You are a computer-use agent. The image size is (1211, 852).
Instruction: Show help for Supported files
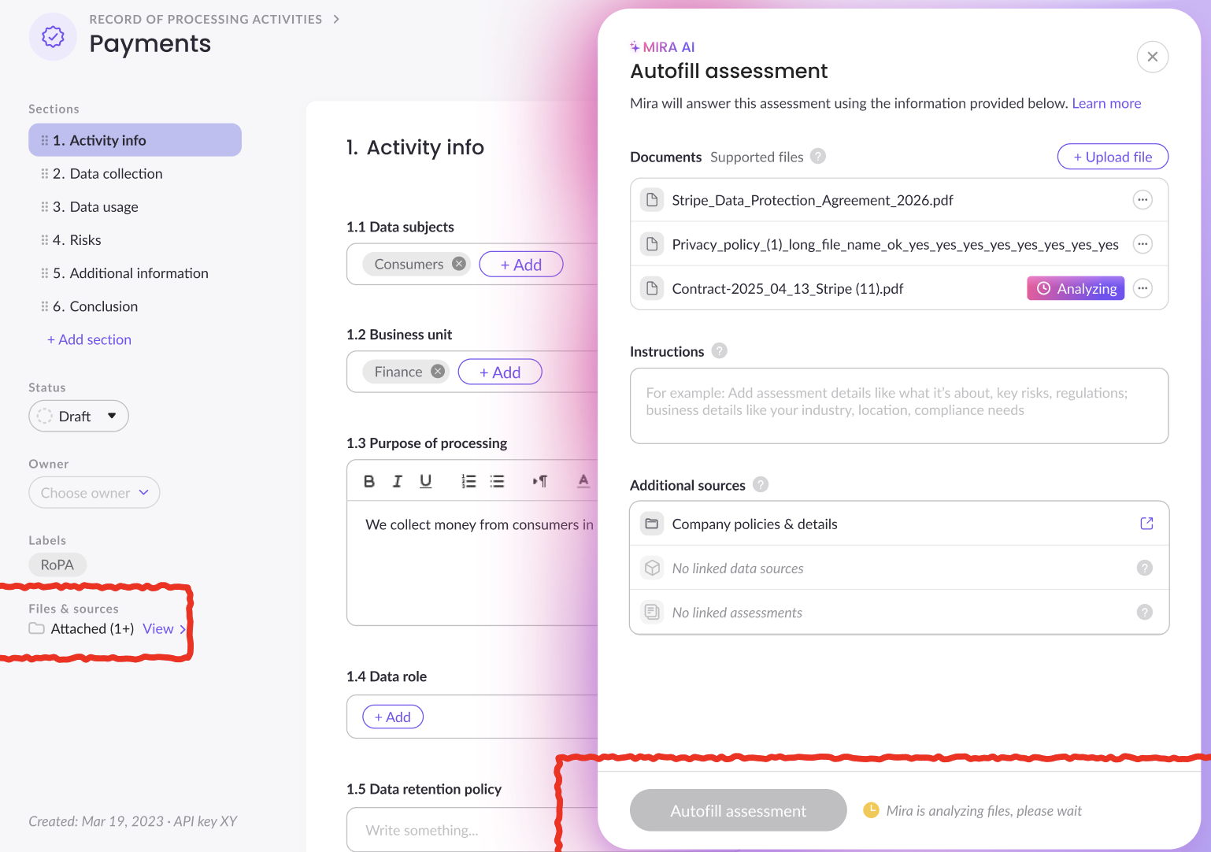(x=818, y=156)
